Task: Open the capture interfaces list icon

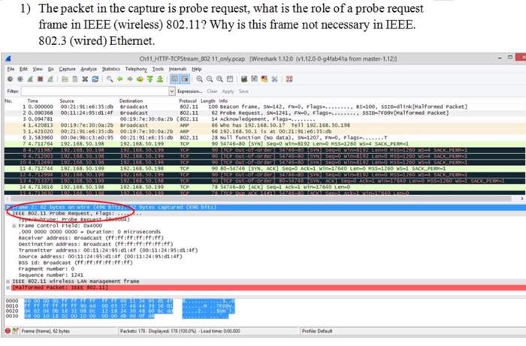Action: click(x=10, y=79)
